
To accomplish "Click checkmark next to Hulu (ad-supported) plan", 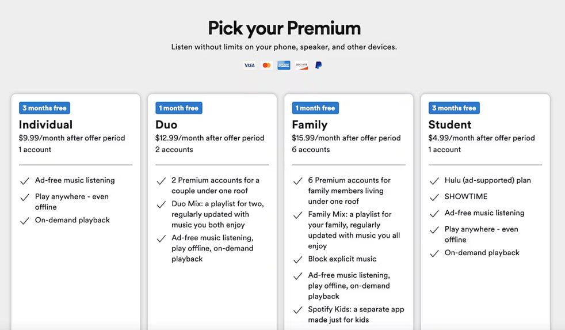I will pyautogui.click(x=434, y=181).
